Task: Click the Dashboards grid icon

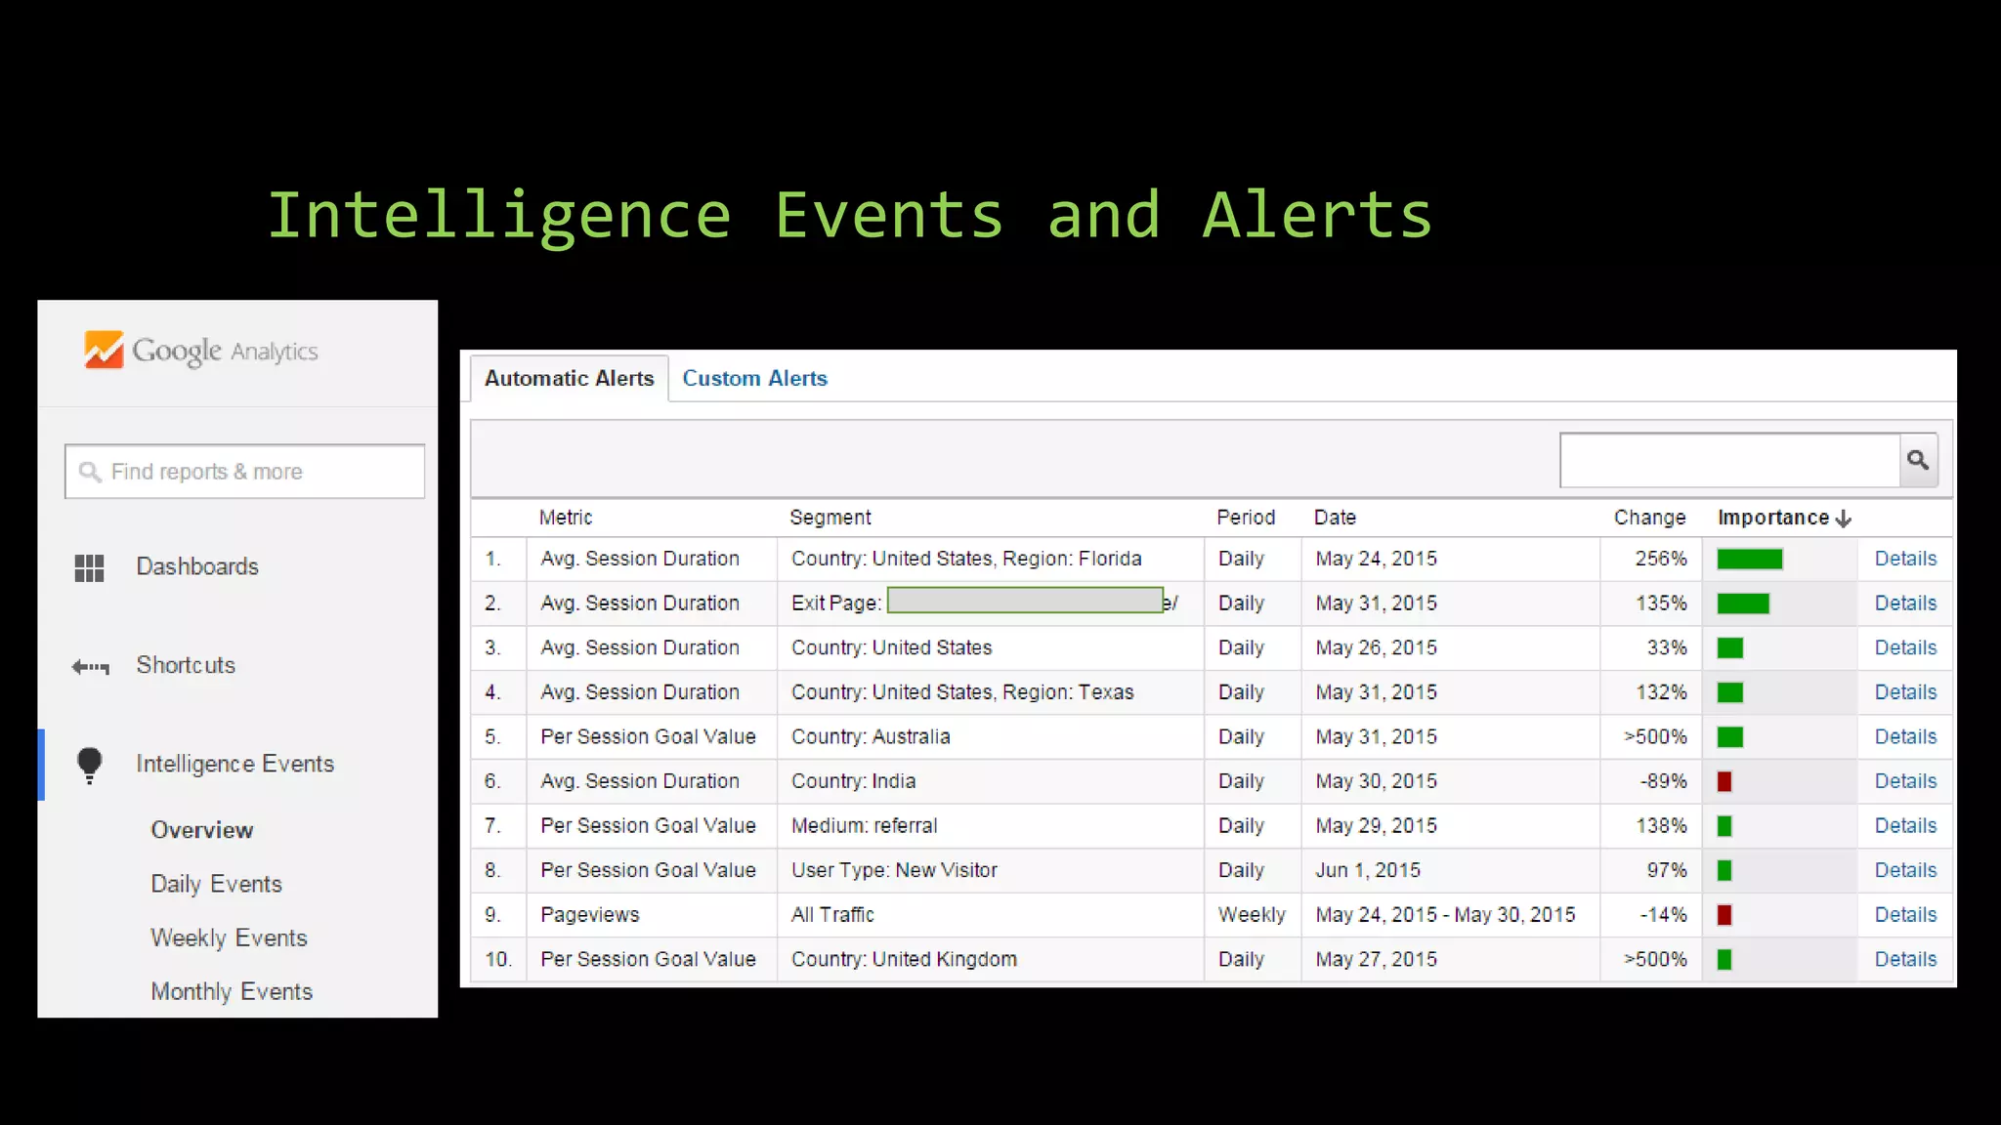Action: click(89, 567)
